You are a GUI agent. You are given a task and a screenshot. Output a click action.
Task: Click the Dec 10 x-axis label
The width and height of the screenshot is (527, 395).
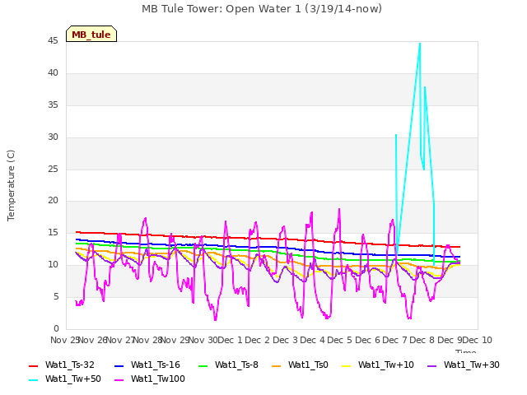coord(478,340)
